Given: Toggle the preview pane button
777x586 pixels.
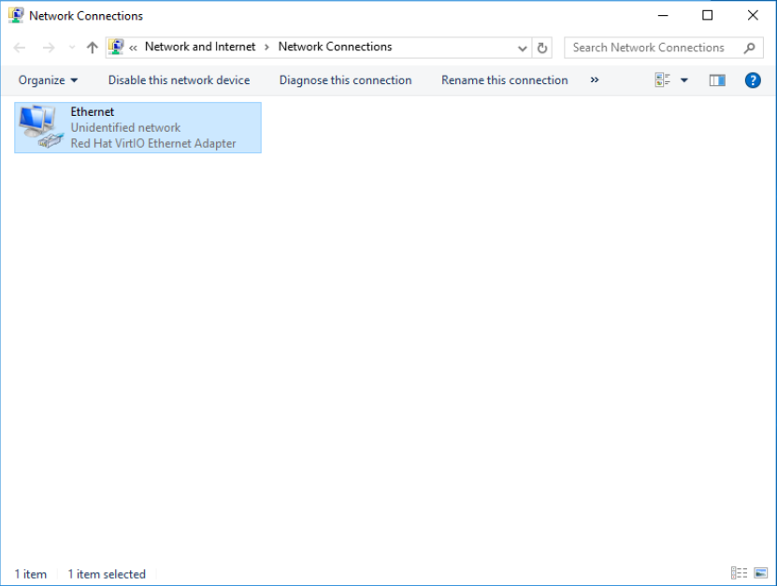Looking at the screenshot, I should click(717, 80).
